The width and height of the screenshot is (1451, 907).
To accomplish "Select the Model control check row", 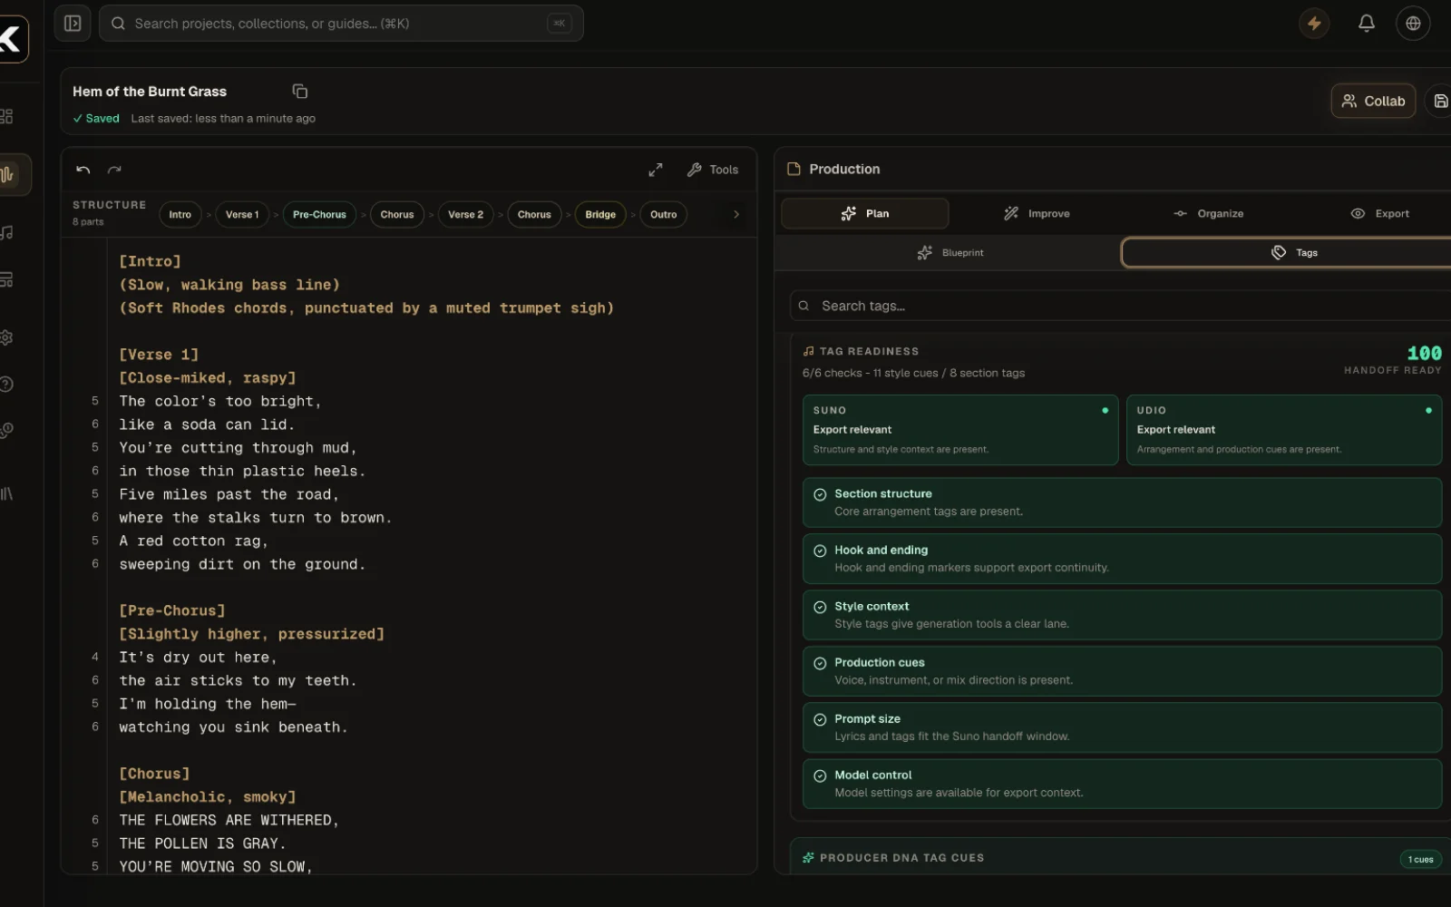I will click(1122, 784).
